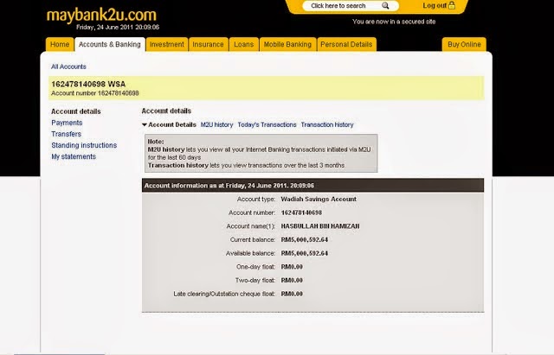The image size is (554, 355).
Task: Go to Mobile Banking tab
Action: tap(287, 44)
